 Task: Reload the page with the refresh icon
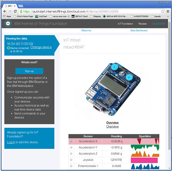tap(15, 11)
